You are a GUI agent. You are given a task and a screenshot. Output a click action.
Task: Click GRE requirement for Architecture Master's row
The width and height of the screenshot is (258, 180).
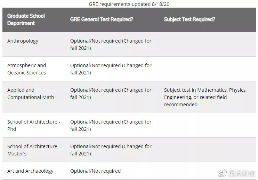[x=111, y=150]
